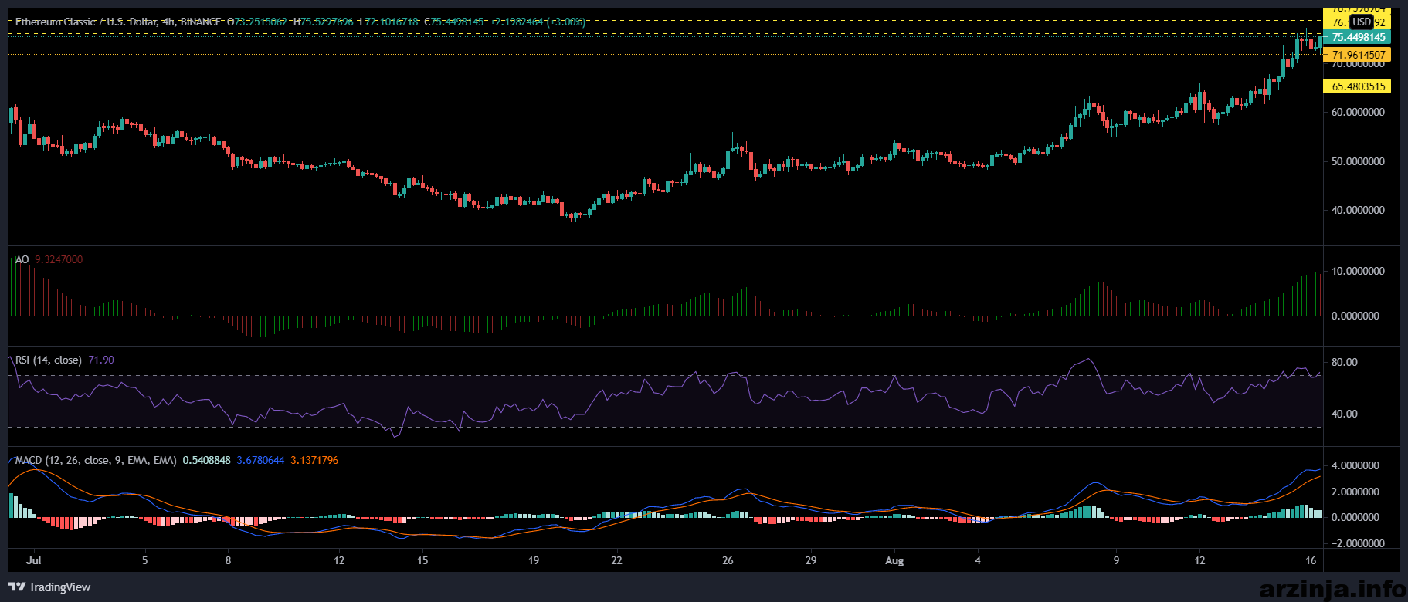Click the AO axis label 10.0000000
This screenshot has height=602, width=1408.
coord(1358,271)
